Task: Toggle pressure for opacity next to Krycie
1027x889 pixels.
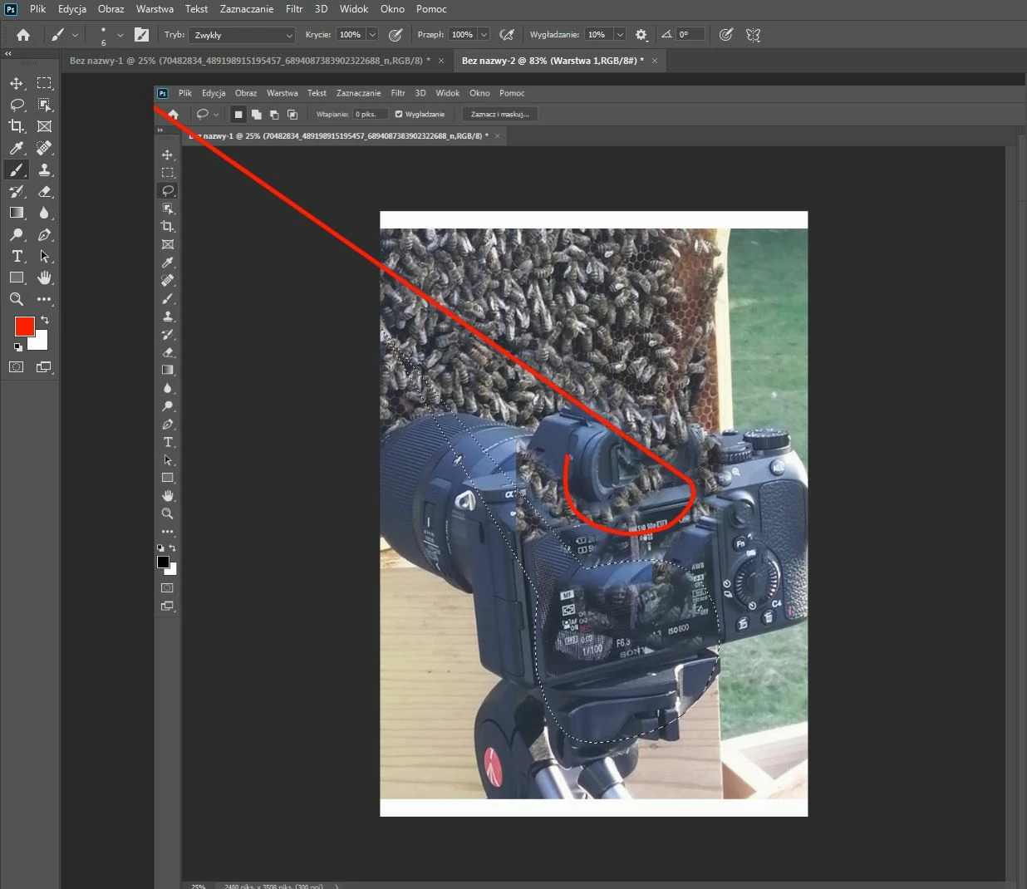Action: pos(396,35)
